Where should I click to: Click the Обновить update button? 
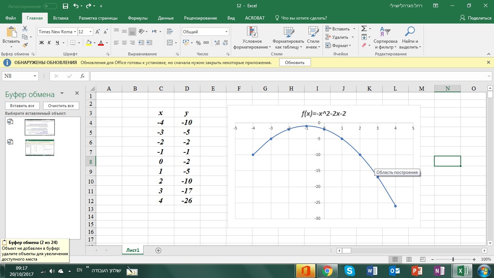point(295,63)
